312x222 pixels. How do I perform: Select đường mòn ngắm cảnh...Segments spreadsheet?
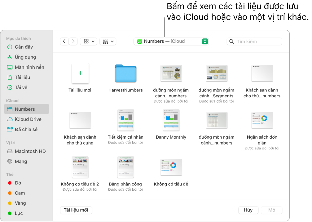[x=217, y=73]
